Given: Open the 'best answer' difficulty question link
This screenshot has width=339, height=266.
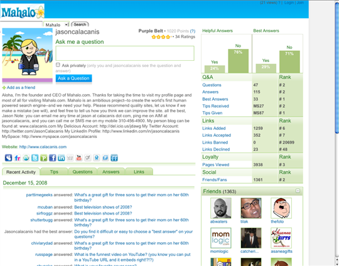Looking at the screenshot, I should [133, 234].
